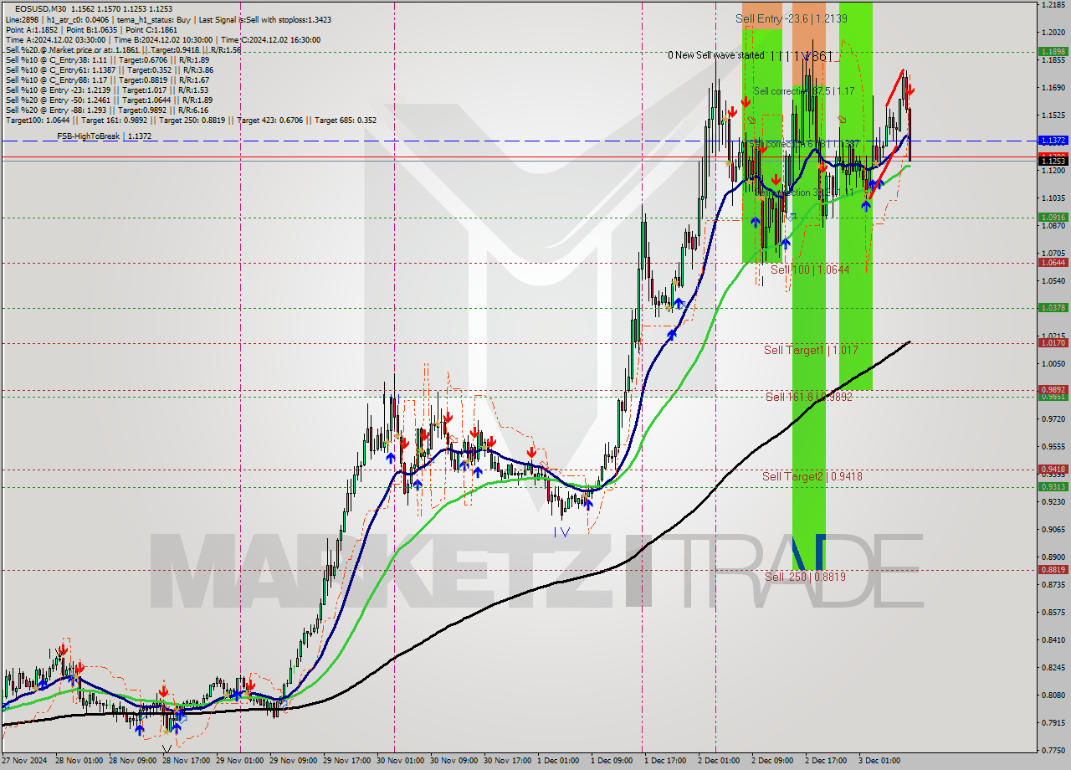1071x770 pixels.
Task: Click the 'Point A:1.1852' info line
Action: tap(93, 29)
